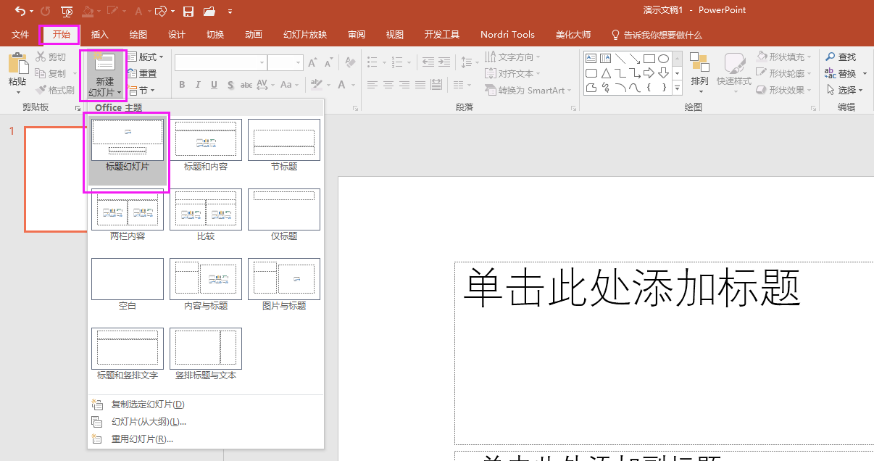874x461 pixels.
Task: Pick the Vertical Title and Text (竖排标题与文本) layout
Action: (x=206, y=354)
